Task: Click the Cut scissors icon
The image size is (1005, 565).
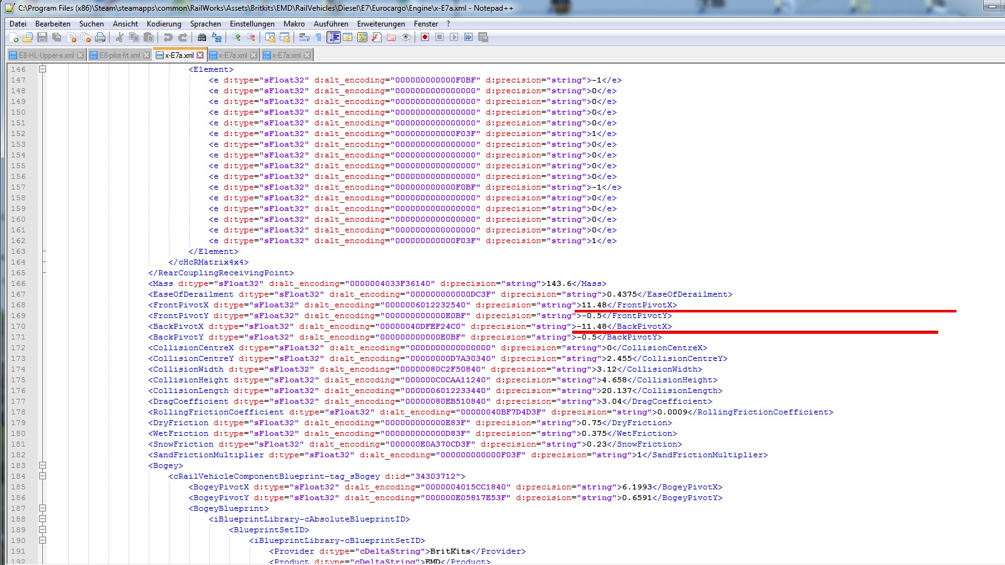Action: (x=119, y=38)
